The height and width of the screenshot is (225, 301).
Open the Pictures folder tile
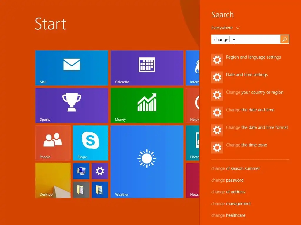(100, 190)
